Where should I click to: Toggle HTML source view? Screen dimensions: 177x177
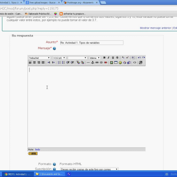coord(135,63)
